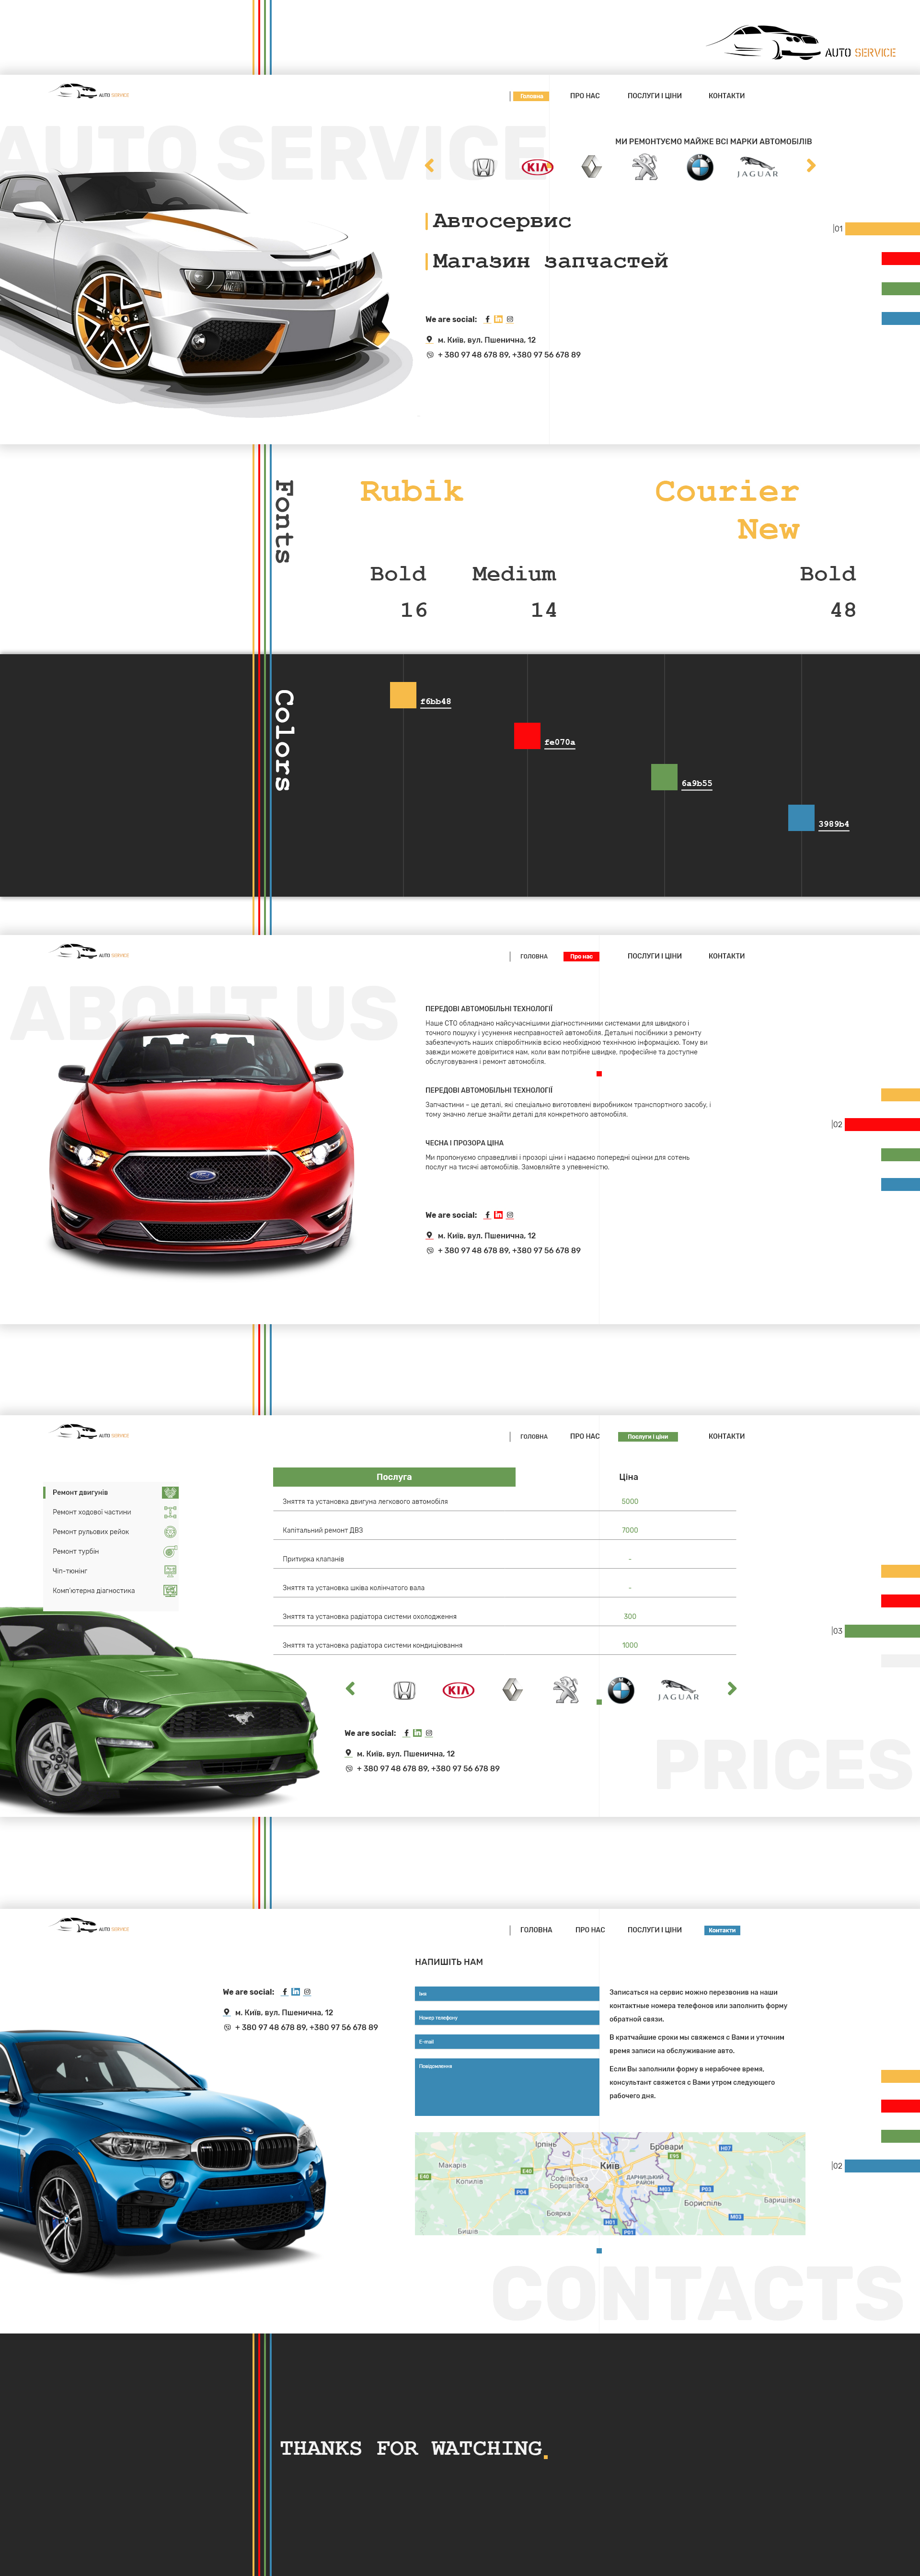
Task: Click the red fe070a color swatch
Action: pos(527,736)
